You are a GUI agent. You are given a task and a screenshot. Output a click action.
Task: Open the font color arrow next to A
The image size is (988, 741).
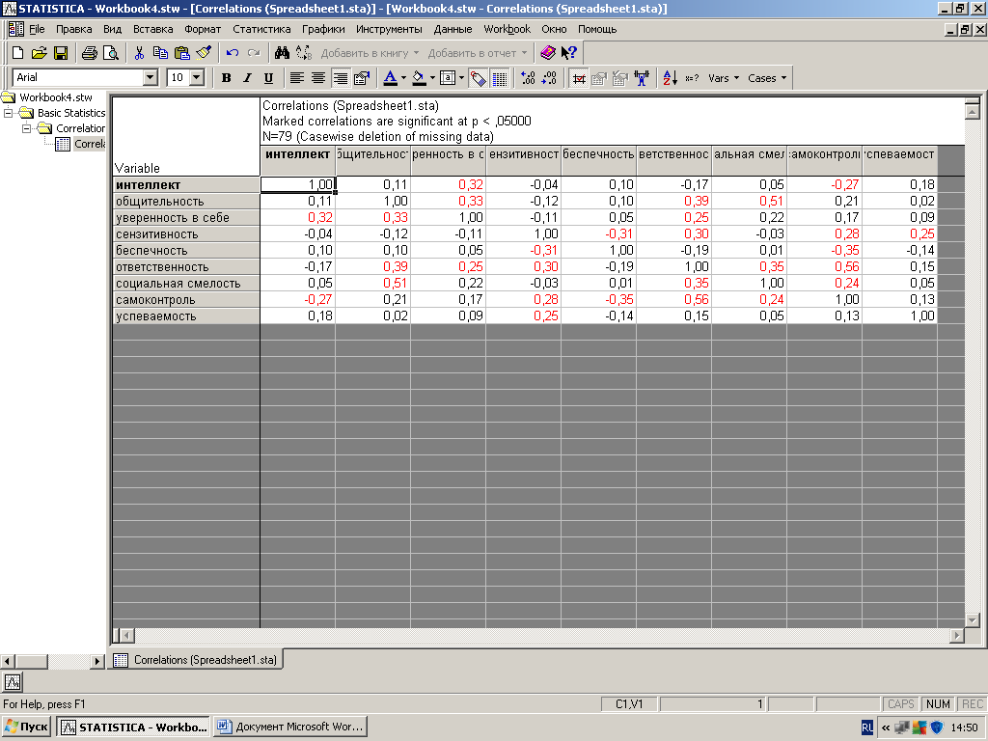pos(403,78)
